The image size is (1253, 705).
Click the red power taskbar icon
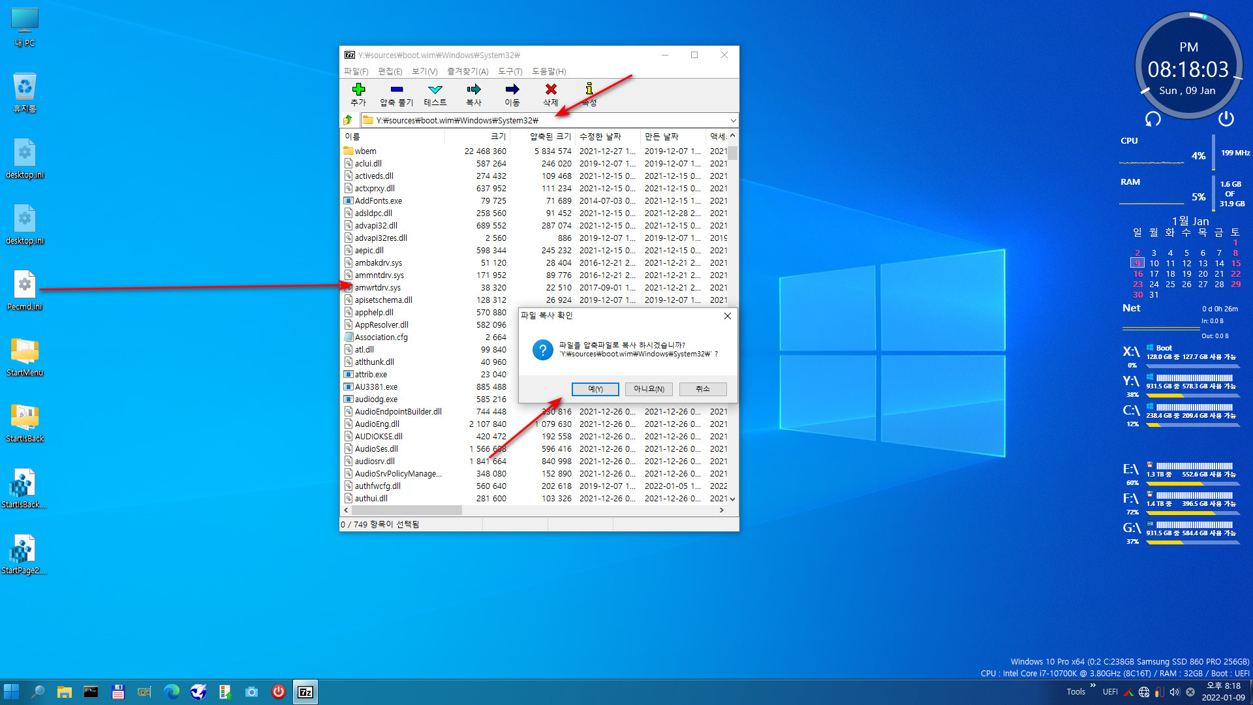tap(279, 692)
